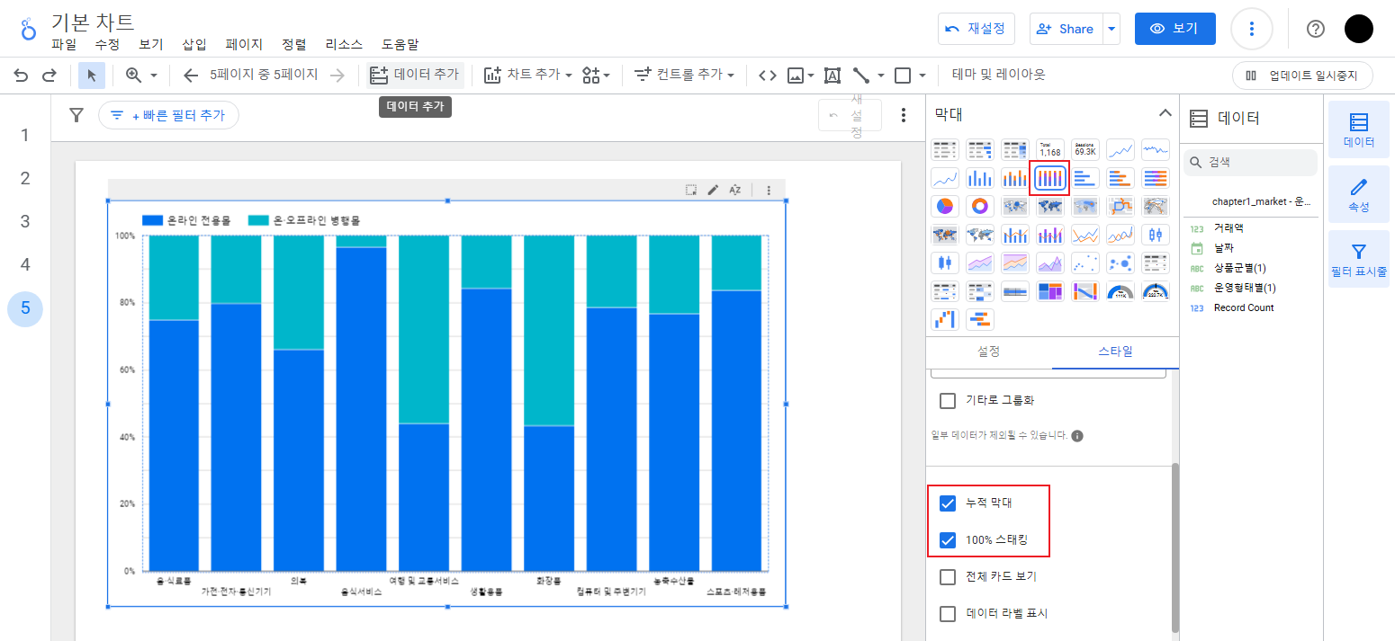Insert a text box from toolbar
This screenshot has height=641, width=1395.
pyautogui.click(x=832, y=76)
